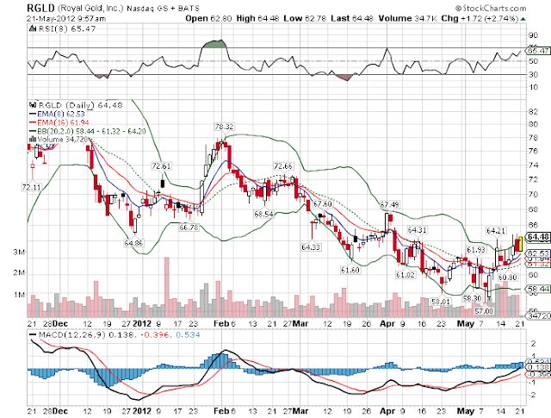Click the volume bars icon beside Volume 34,720
Screen dimensions: 551x418
(33, 140)
